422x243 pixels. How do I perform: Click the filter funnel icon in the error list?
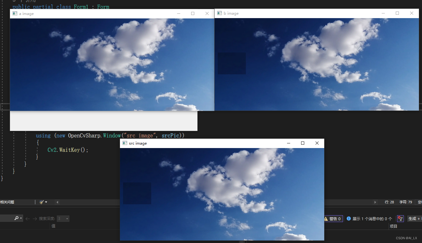click(400, 219)
